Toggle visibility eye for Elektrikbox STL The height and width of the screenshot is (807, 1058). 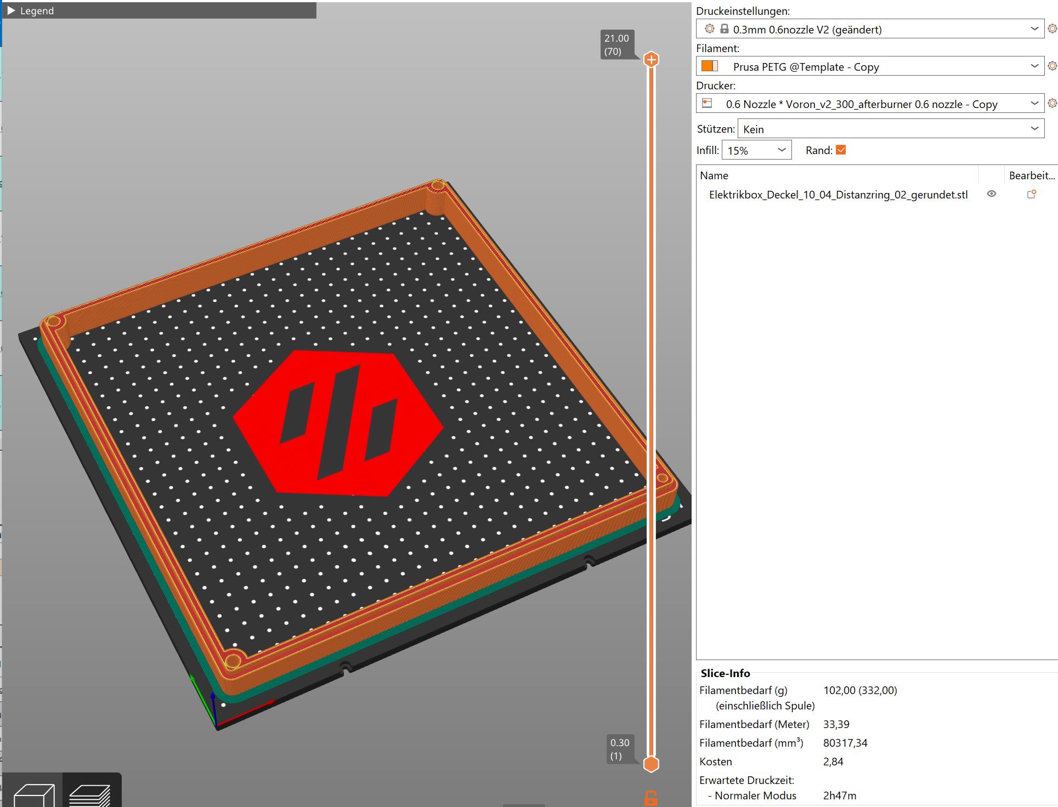click(x=991, y=194)
